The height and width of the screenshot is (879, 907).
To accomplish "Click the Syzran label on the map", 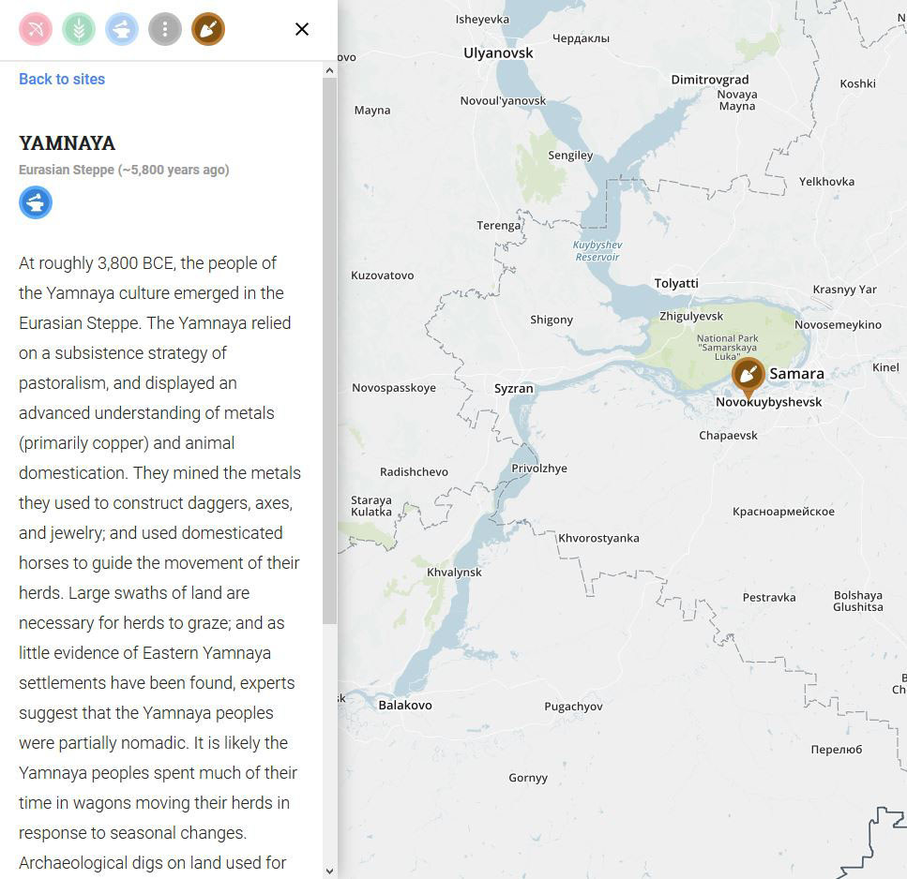I will (x=514, y=388).
